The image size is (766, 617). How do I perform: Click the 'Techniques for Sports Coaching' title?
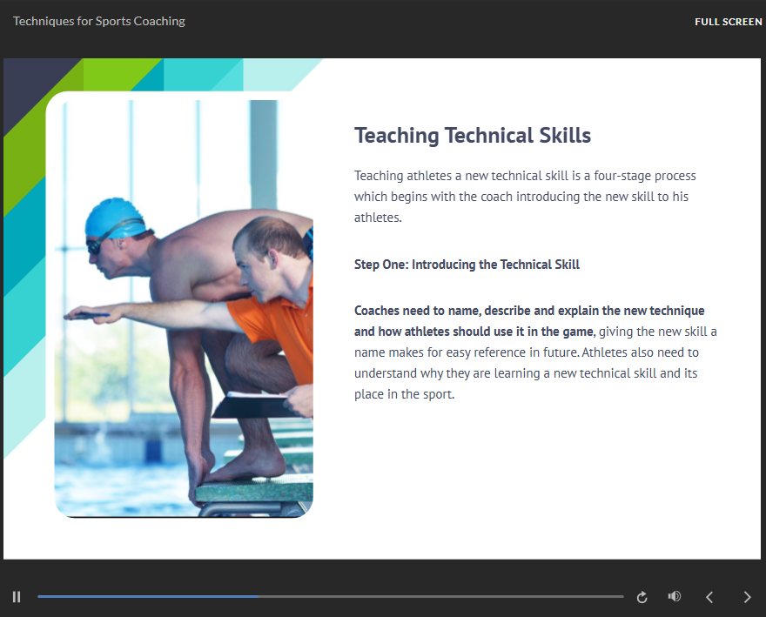pyautogui.click(x=98, y=21)
